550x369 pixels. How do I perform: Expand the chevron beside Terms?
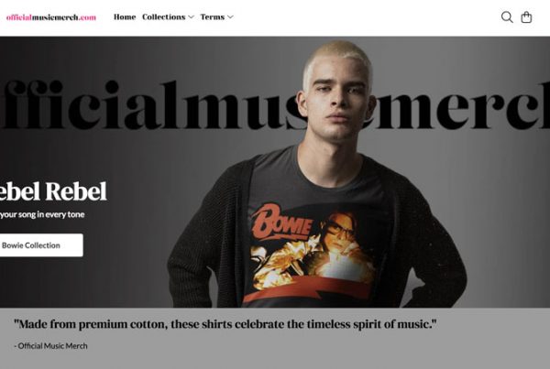click(x=230, y=16)
